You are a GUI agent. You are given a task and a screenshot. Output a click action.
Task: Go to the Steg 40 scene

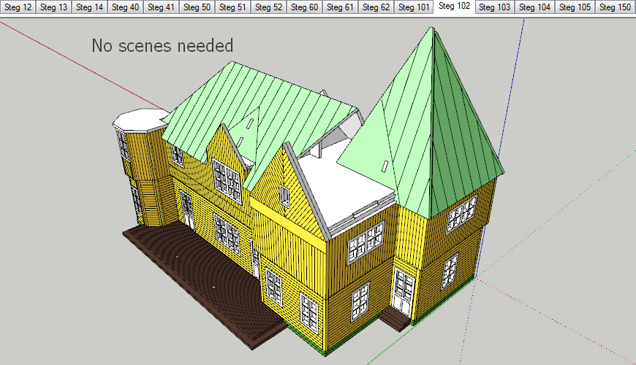pyautogui.click(x=126, y=7)
